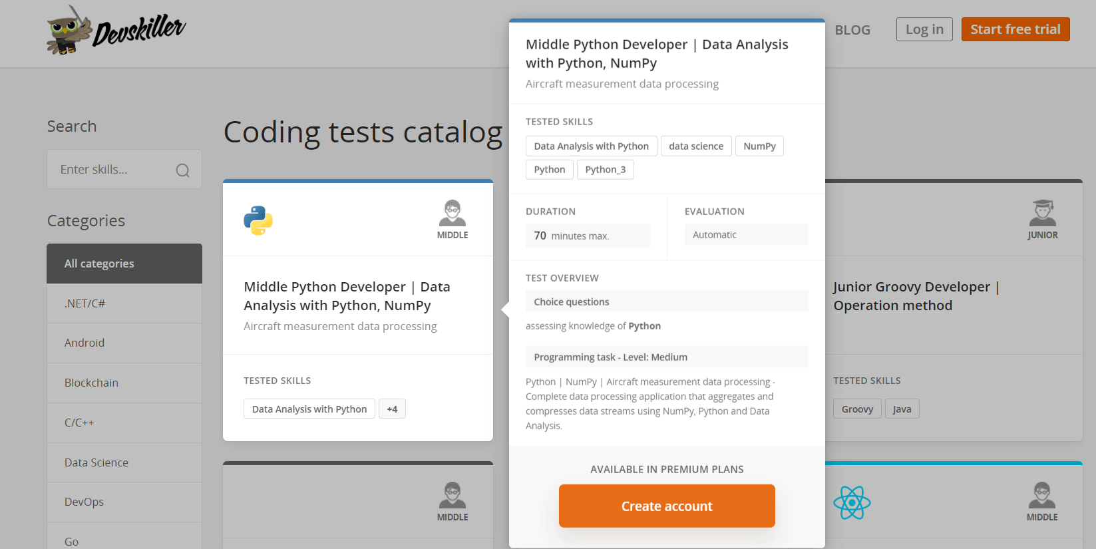Select the Go category
1096x549 pixels.
124,536
